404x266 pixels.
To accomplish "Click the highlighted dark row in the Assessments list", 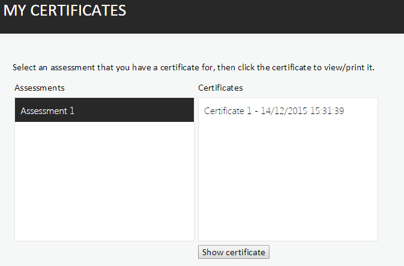I will pyautogui.click(x=104, y=110).
